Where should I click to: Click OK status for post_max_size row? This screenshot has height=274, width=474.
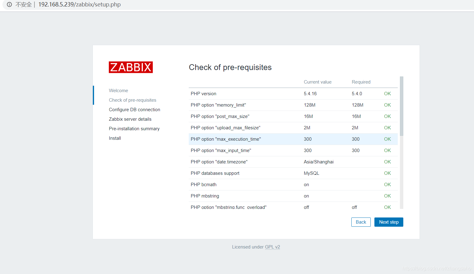click(387, 116)
